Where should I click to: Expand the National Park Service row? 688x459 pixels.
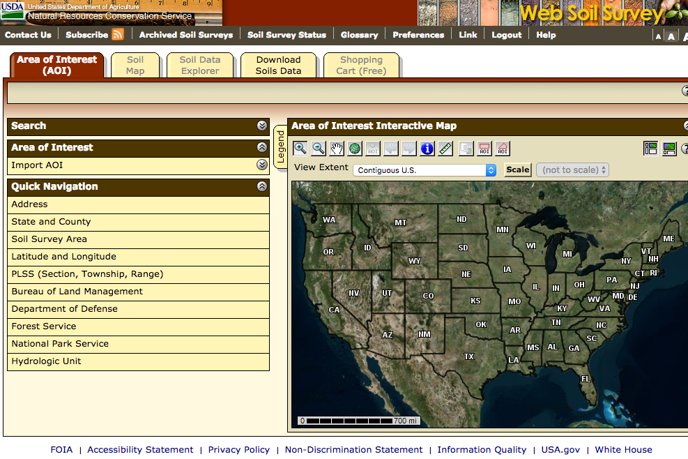tap(138, 344)
